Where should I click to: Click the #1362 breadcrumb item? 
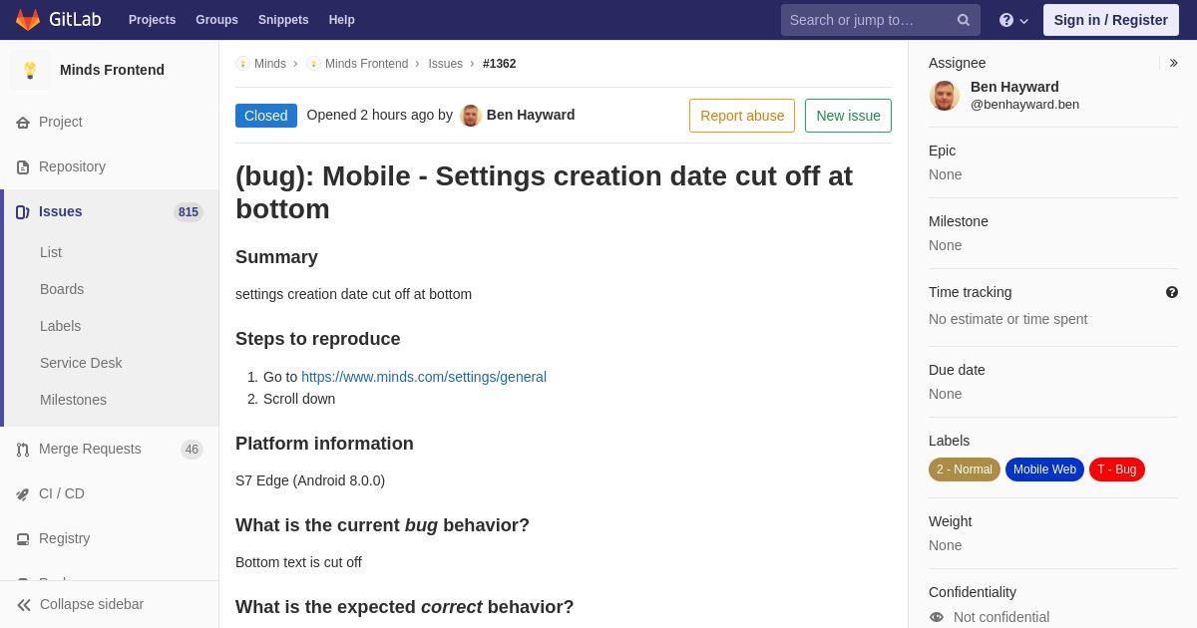[500, 64]
